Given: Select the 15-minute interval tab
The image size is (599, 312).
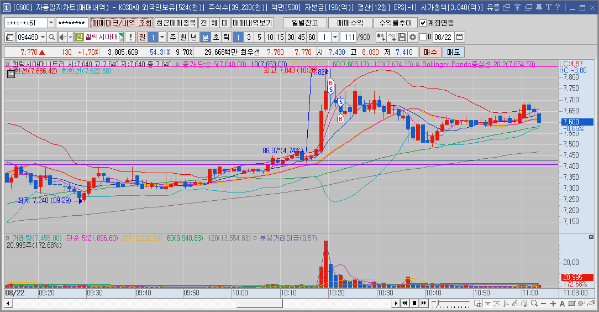Looking at the screenshot, I should 280,37.
